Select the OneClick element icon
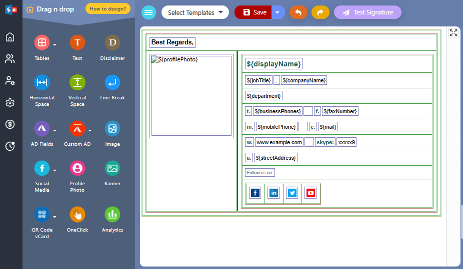The height and width of the screenshot is (269, 463). tap(77, 215)
